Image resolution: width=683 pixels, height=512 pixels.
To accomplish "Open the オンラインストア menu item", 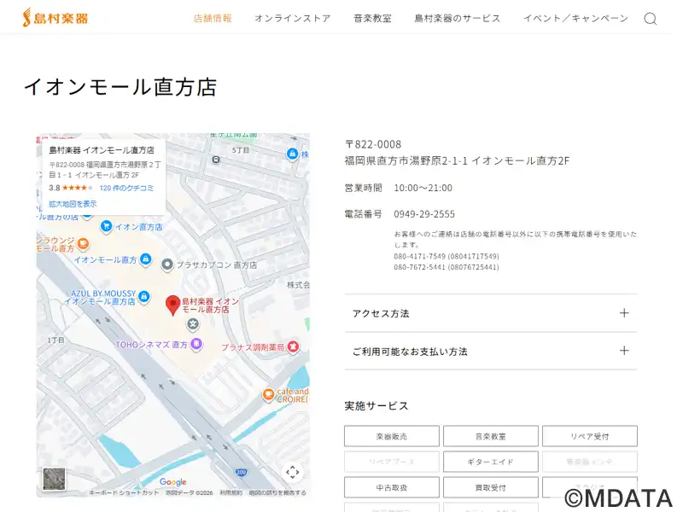I will 292,19.
